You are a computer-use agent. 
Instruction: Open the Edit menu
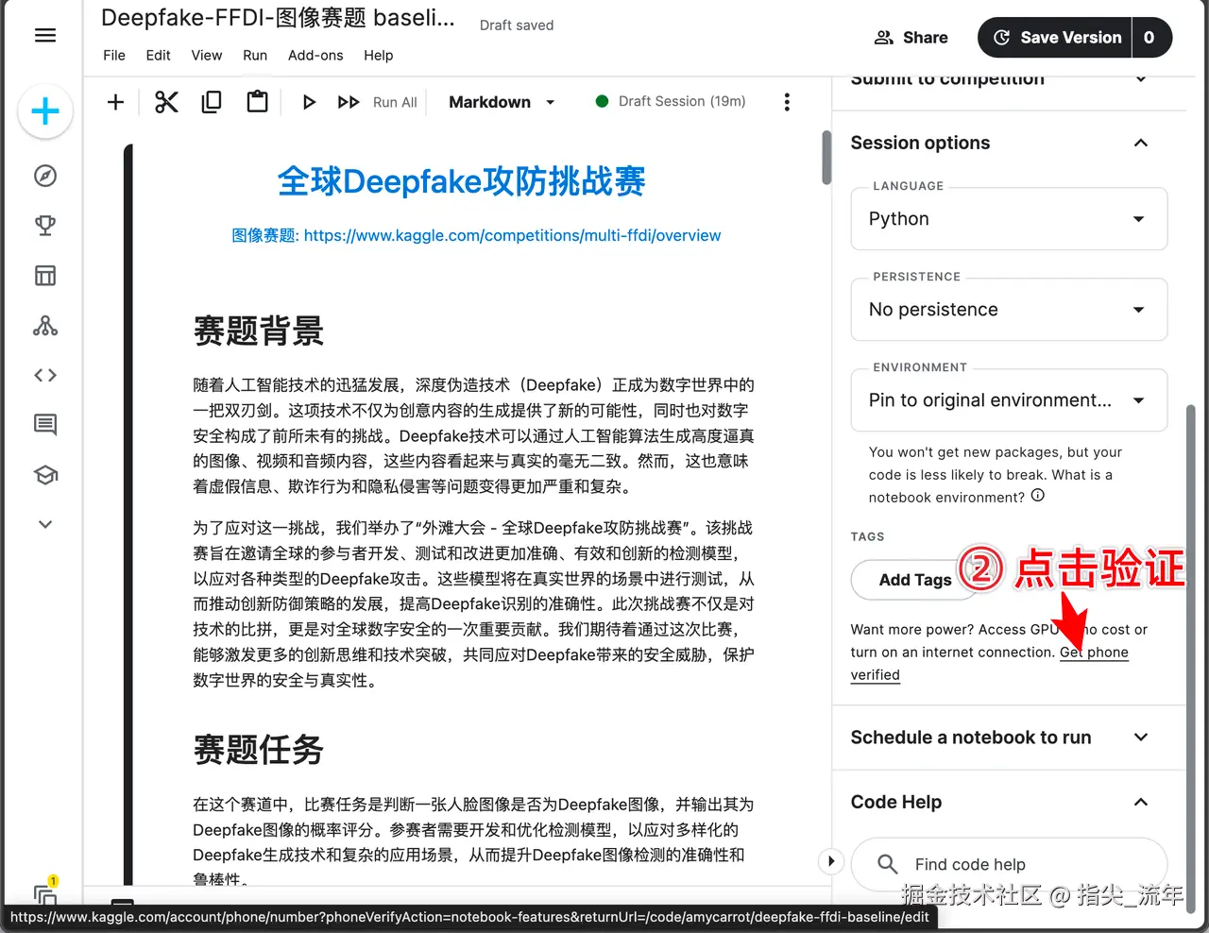click(159, 55)
